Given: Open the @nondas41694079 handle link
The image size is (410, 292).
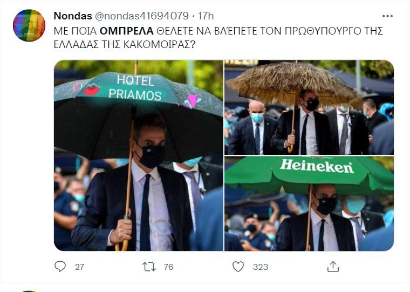Looking at the screenshot, I should pos(141,16).
